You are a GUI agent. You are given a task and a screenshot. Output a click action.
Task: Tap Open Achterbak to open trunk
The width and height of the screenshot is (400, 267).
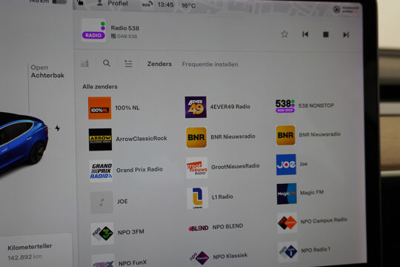coord(47,71)
